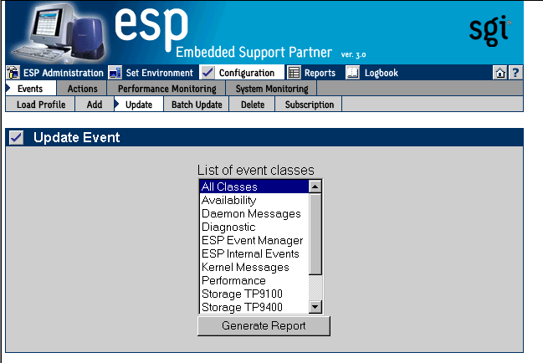Screen dimensions: 543x363
Task: Select Daemon Messages event class
Action: [254, 213]
